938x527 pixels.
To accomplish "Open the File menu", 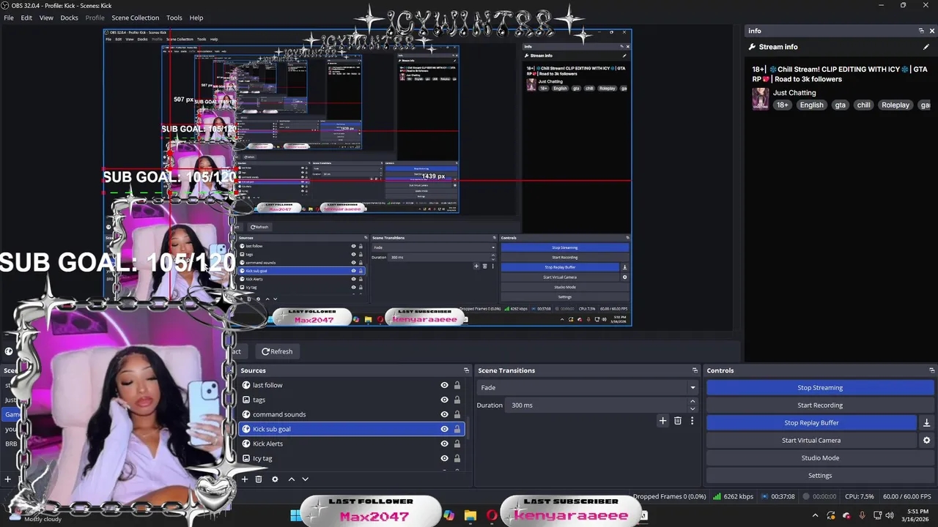I will (x=9, y=18).
